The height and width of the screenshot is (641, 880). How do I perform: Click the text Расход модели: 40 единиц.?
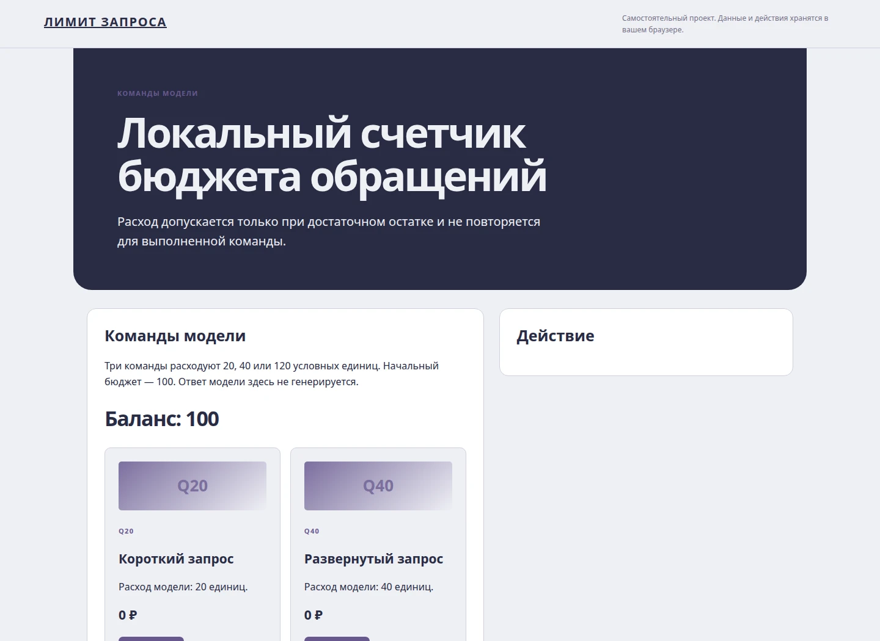(369, 587)
